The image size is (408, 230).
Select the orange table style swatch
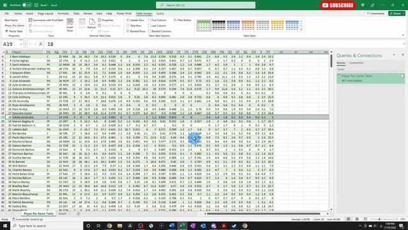pyautogui.click(x=248, y=26)
